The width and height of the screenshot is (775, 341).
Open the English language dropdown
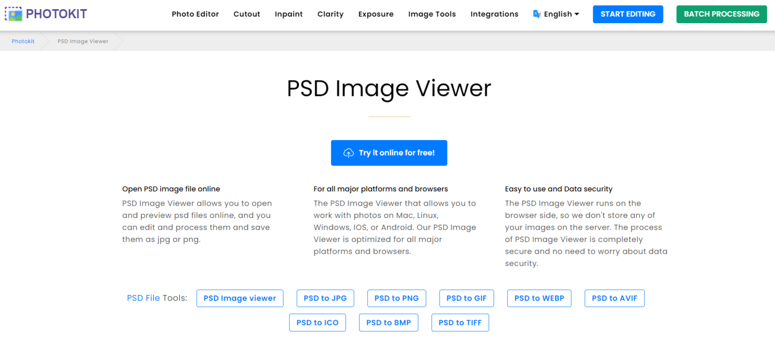(558, 14)
